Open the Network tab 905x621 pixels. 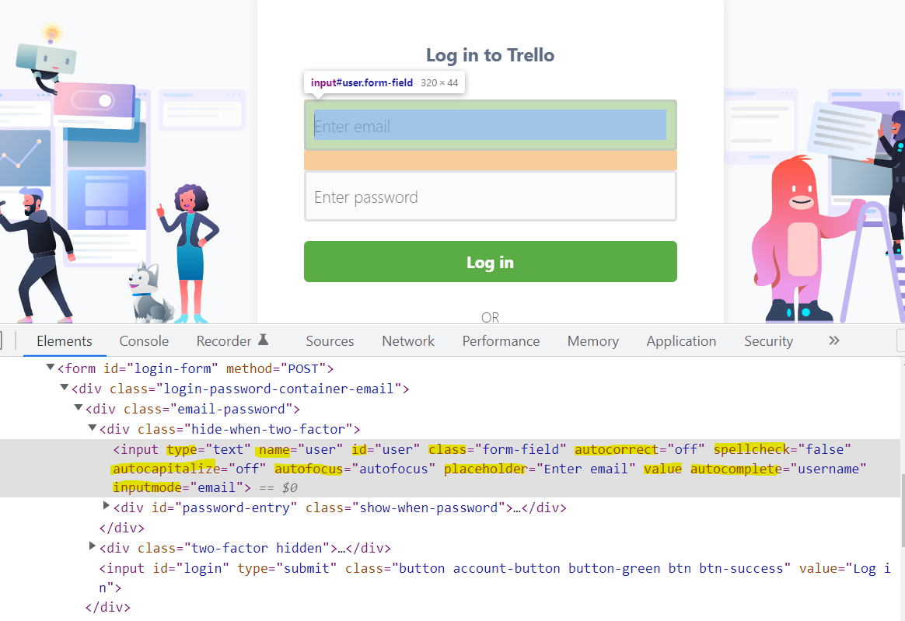(x=408, y=341)
